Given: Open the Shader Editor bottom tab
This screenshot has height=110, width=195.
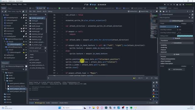Looking at the screenshot, I should (64, 103).
